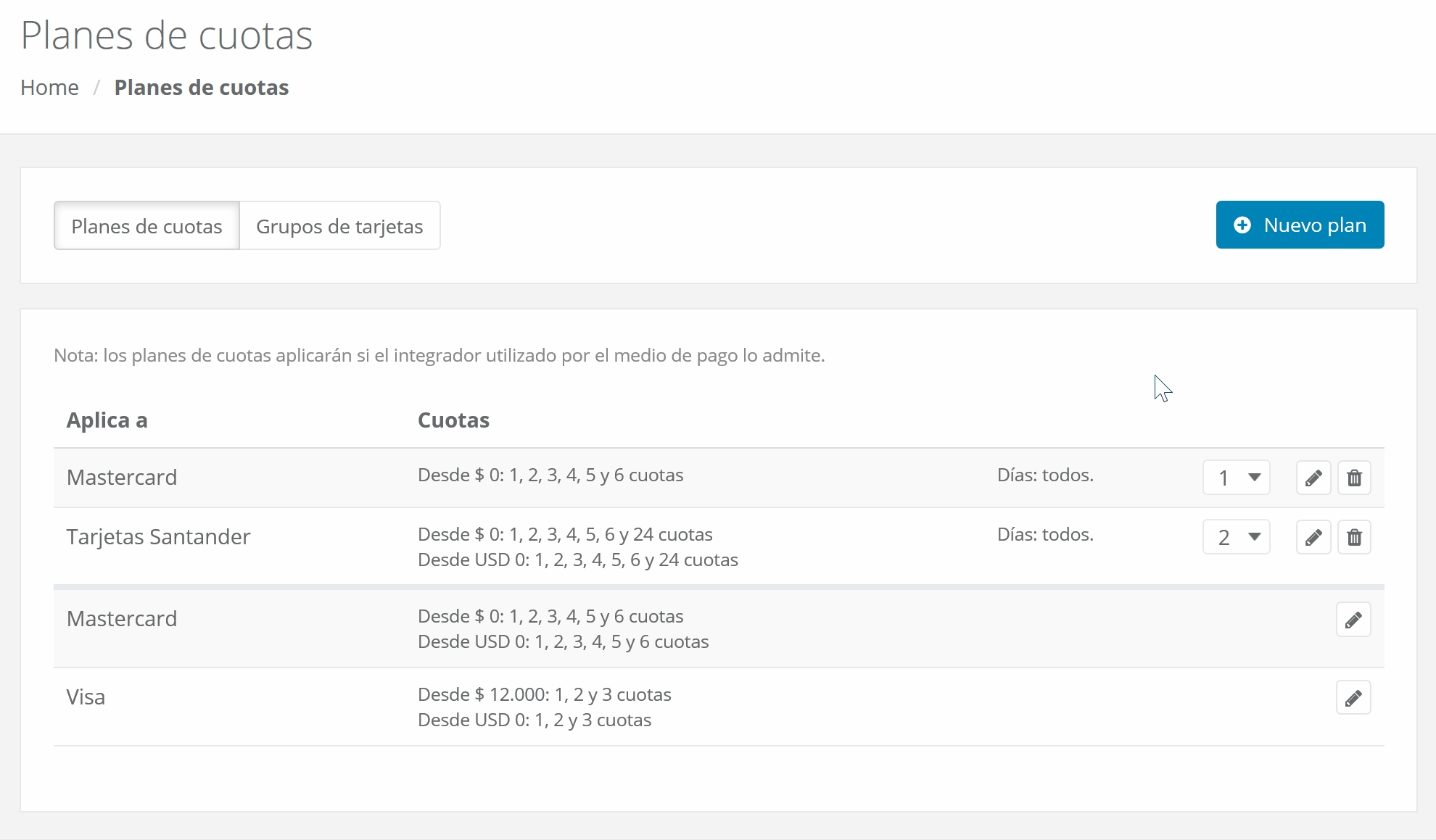Image resolution: width=1436 pixels, height=840 pixels.
Task: Delete the first Mastercard plan via trash icon
Action: 1354,478
